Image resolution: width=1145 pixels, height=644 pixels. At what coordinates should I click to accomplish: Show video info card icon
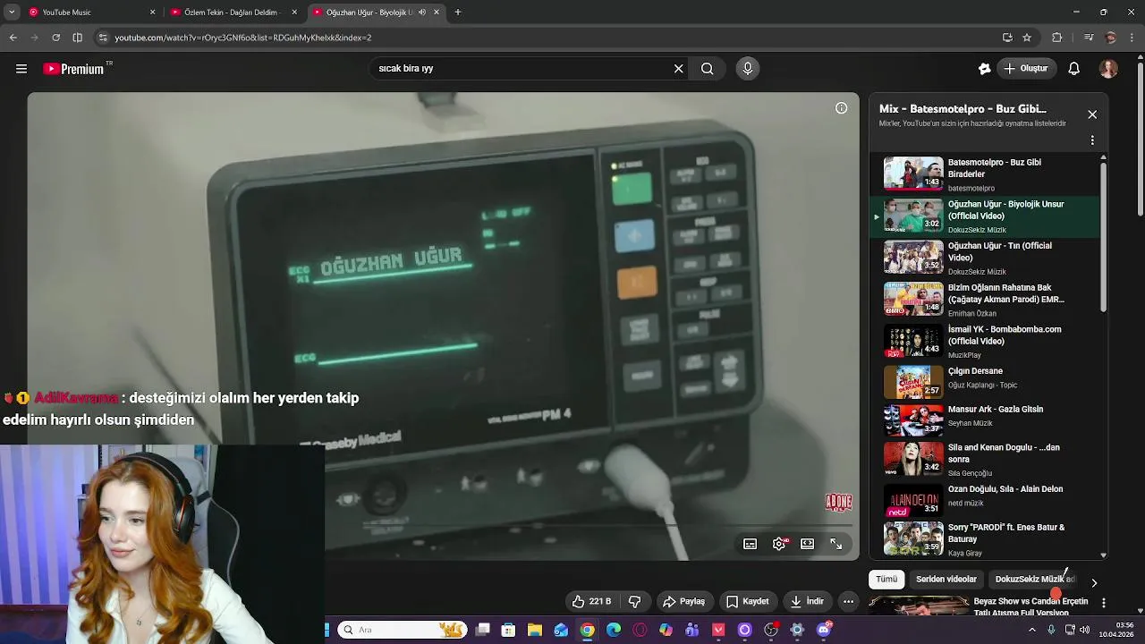841,108
